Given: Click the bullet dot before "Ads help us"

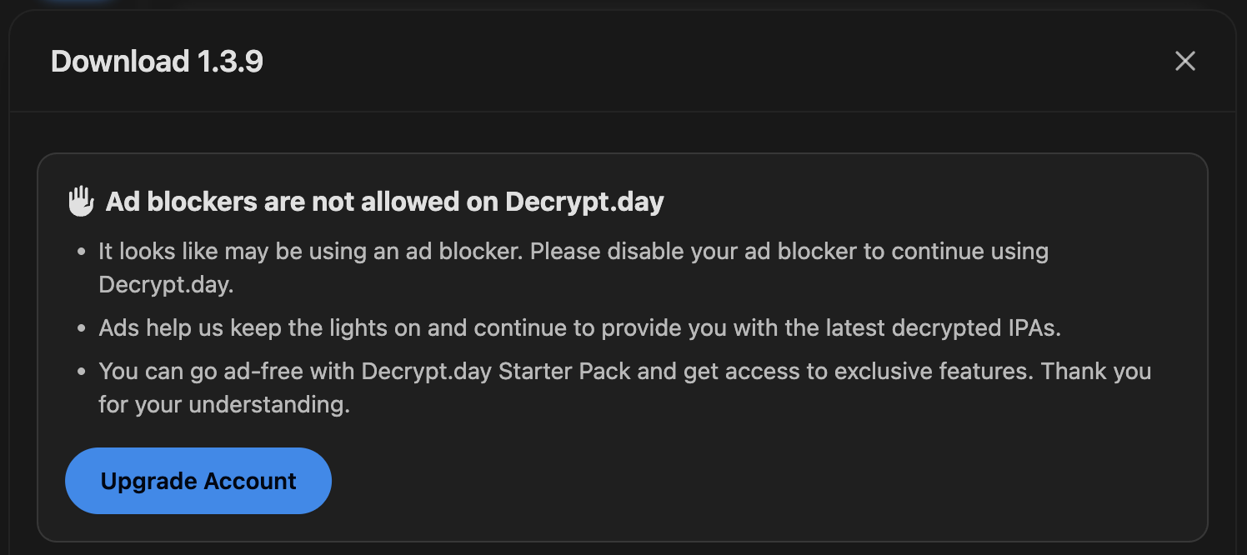Looking at the screenshot, I should coord(81,328).
